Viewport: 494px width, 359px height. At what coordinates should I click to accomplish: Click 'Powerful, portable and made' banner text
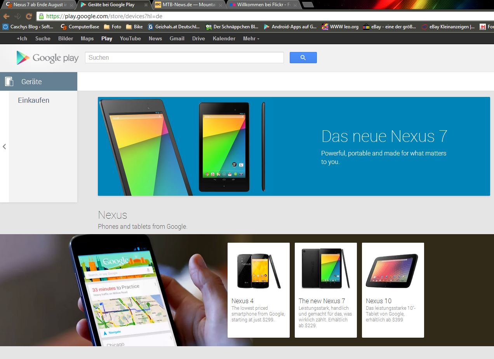384,157
